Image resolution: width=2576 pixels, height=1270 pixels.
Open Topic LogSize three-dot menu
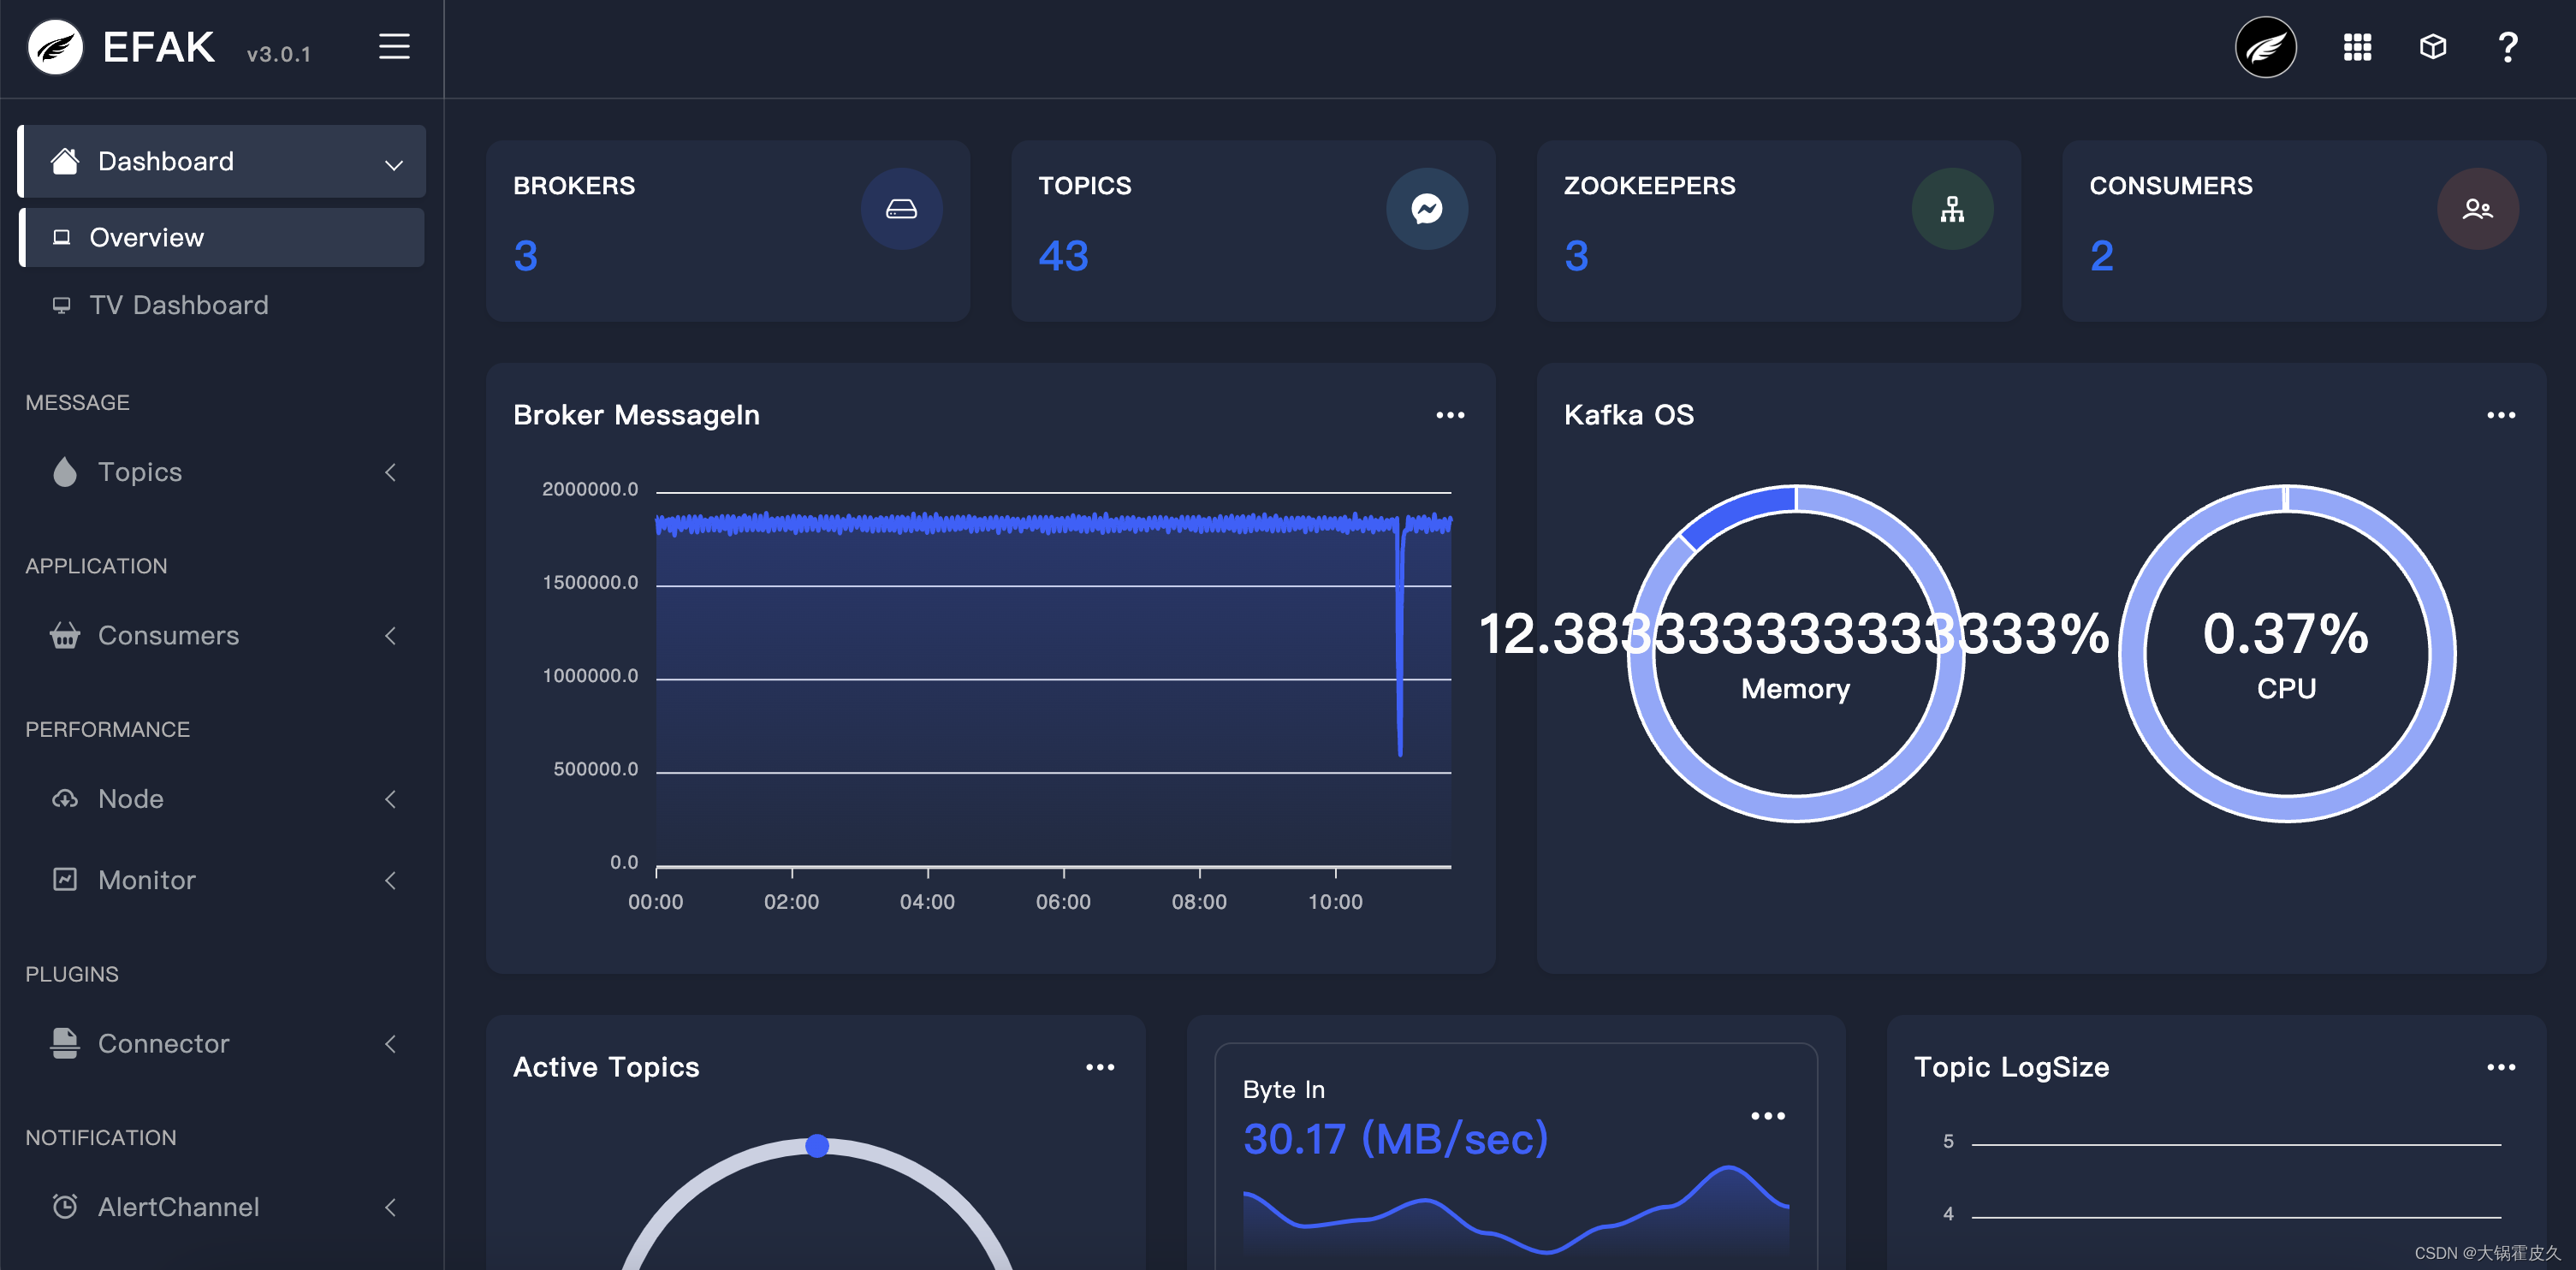click(x=2500, y=1067)
